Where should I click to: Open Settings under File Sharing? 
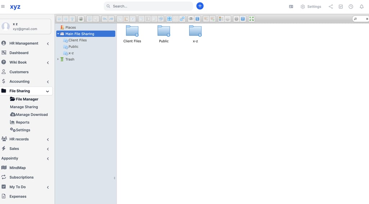point(20,130)
